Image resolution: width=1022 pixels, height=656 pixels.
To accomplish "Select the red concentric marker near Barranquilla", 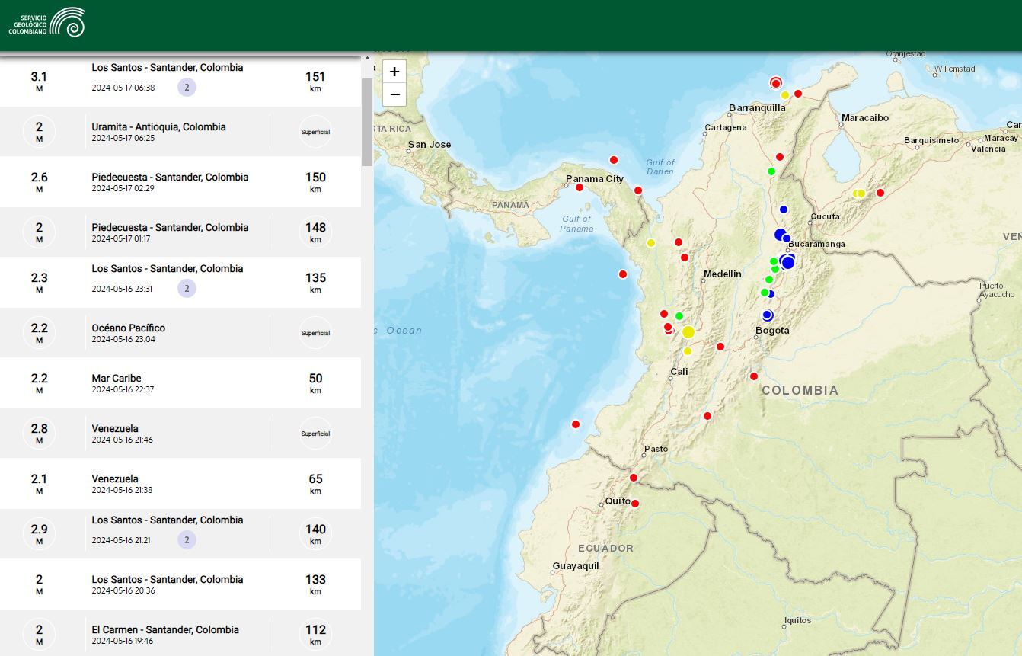I will point(776,82).
